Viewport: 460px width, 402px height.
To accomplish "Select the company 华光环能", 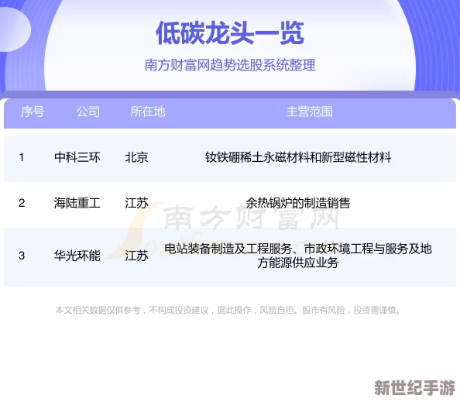I will tap(77, 256).
